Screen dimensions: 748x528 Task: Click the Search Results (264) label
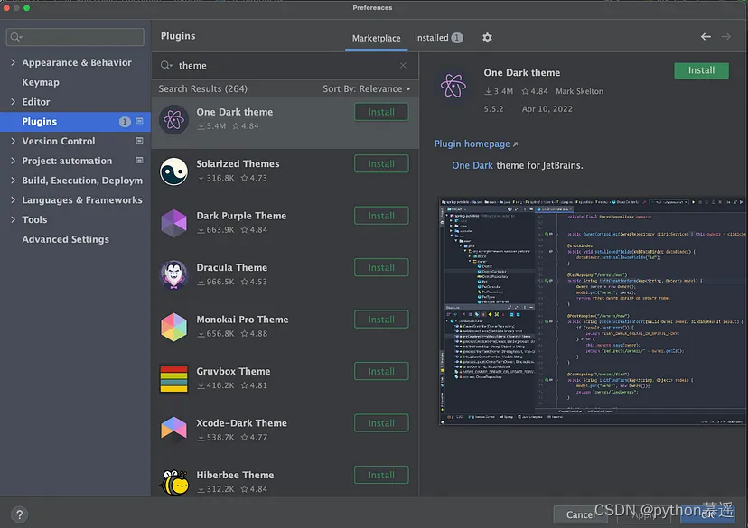click(x=202, y=88)
